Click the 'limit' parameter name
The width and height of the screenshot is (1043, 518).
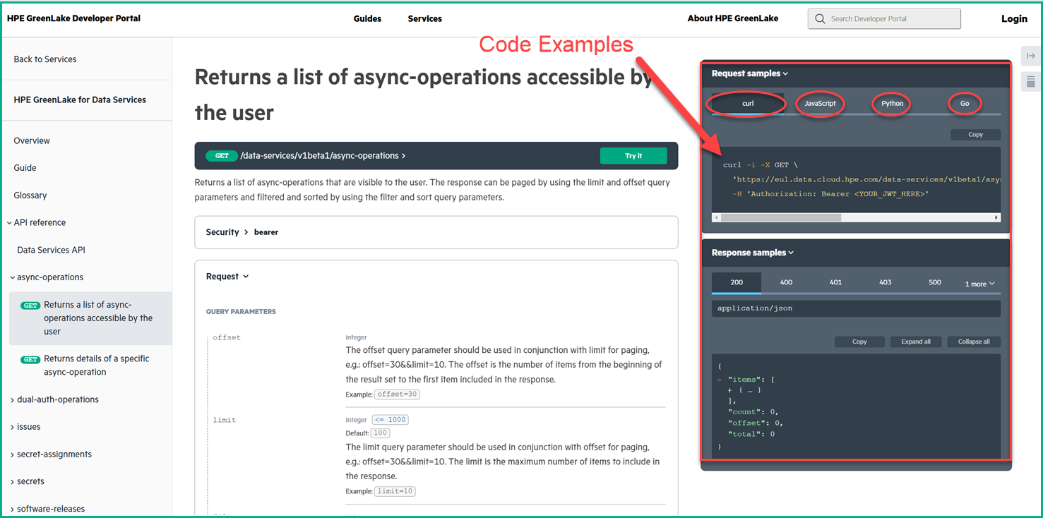225,421
